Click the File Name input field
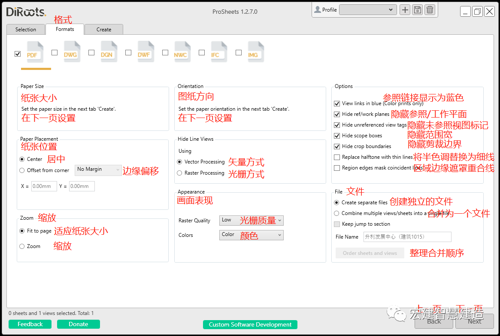The height and width of the screenshot is (336, 500). pyautogui.click(x=408, y=237)
